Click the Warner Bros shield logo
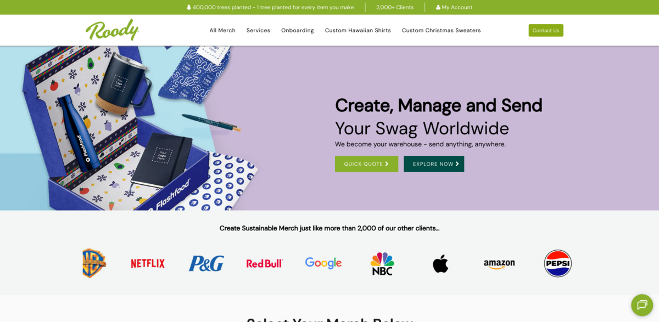The width and height of the screenshot is (659, 322). 94,263
